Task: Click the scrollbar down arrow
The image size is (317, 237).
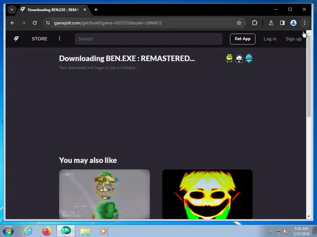Action: [309, 216]
